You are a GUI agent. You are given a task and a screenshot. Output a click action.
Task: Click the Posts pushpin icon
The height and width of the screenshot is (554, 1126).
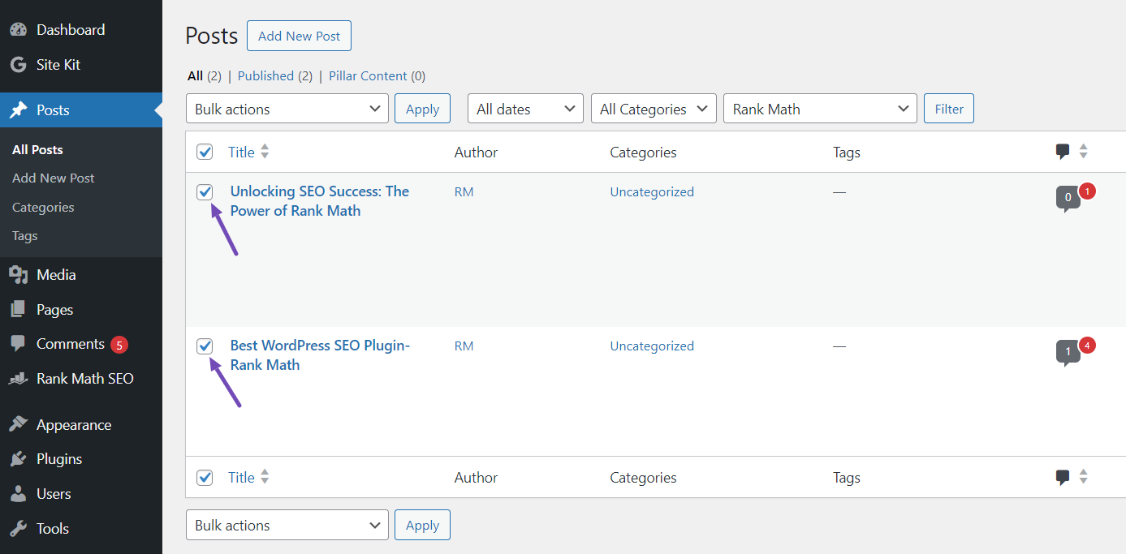point(18,110)
